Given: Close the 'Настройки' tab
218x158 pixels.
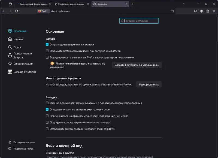Looking at the screenshot, I should click(126, 4).
